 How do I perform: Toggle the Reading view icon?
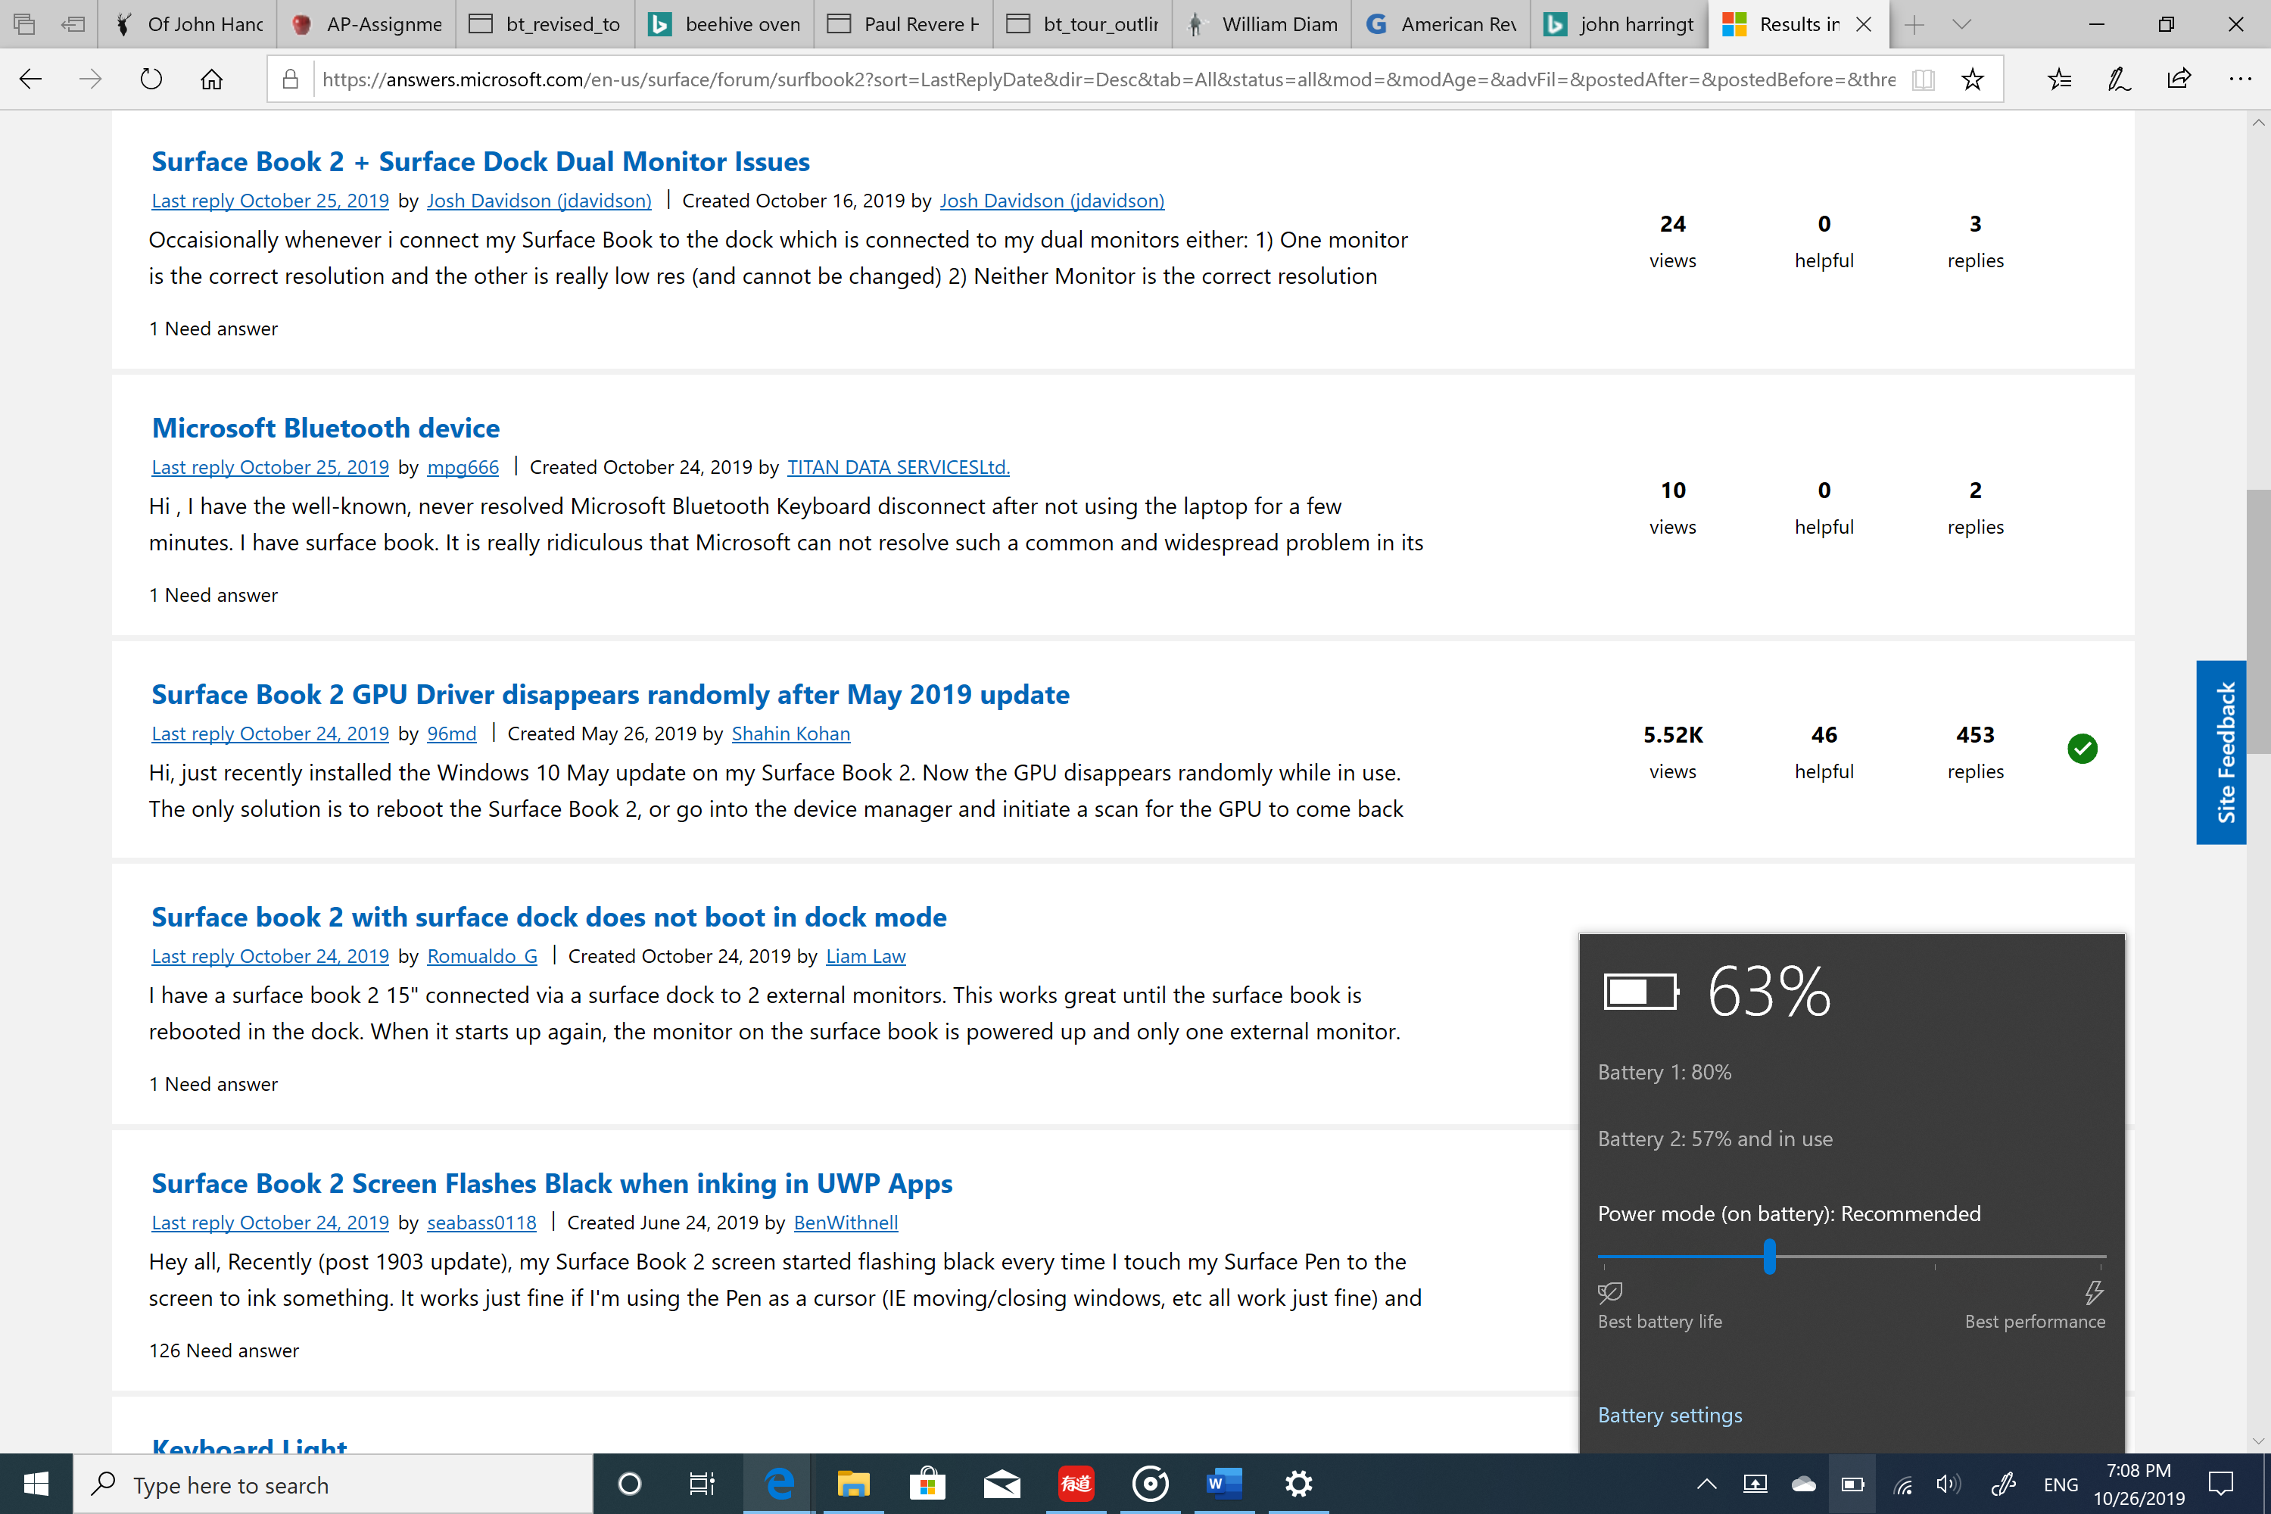click(1923, 79)
